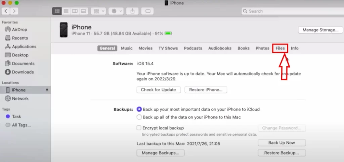This screenshot has height=162, width=344.
Task: Switch to column view
Action: tap(75, 11)
